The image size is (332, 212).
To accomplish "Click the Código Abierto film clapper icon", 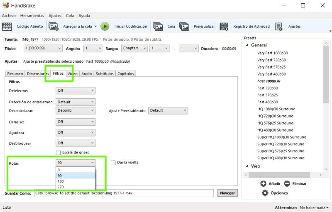I will [7, 27].
